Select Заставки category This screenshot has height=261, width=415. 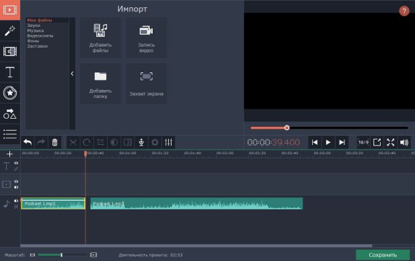click(x=37, y=46)
